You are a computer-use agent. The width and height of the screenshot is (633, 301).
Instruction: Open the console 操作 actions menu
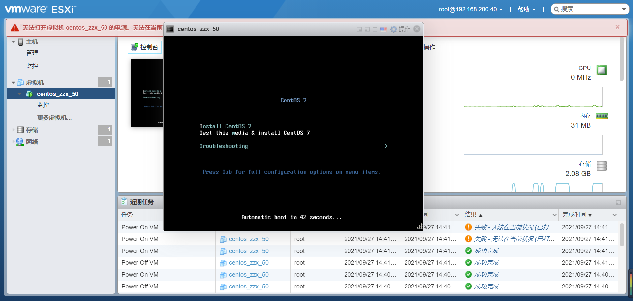point(401,29)
